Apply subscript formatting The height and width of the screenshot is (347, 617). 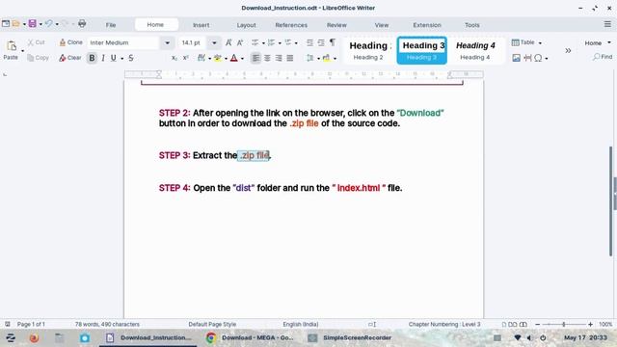174,58
